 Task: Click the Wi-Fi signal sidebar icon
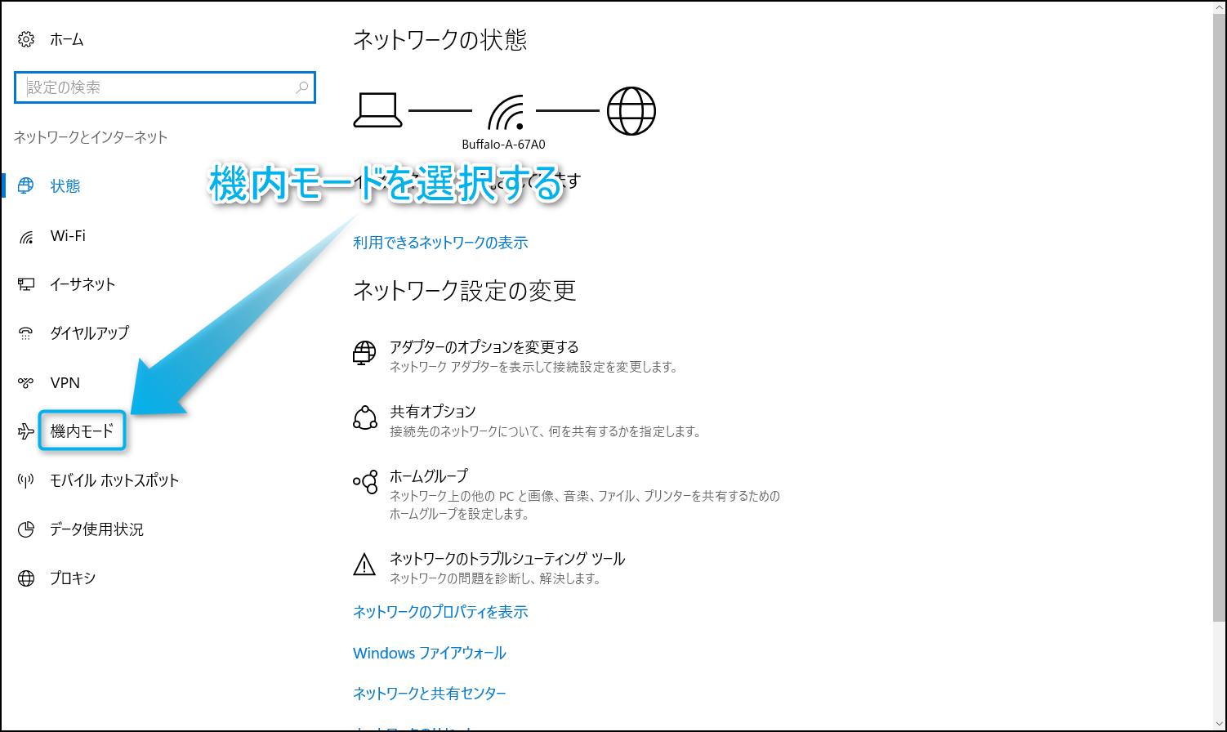pyautogui.click(x=26, y=236)
